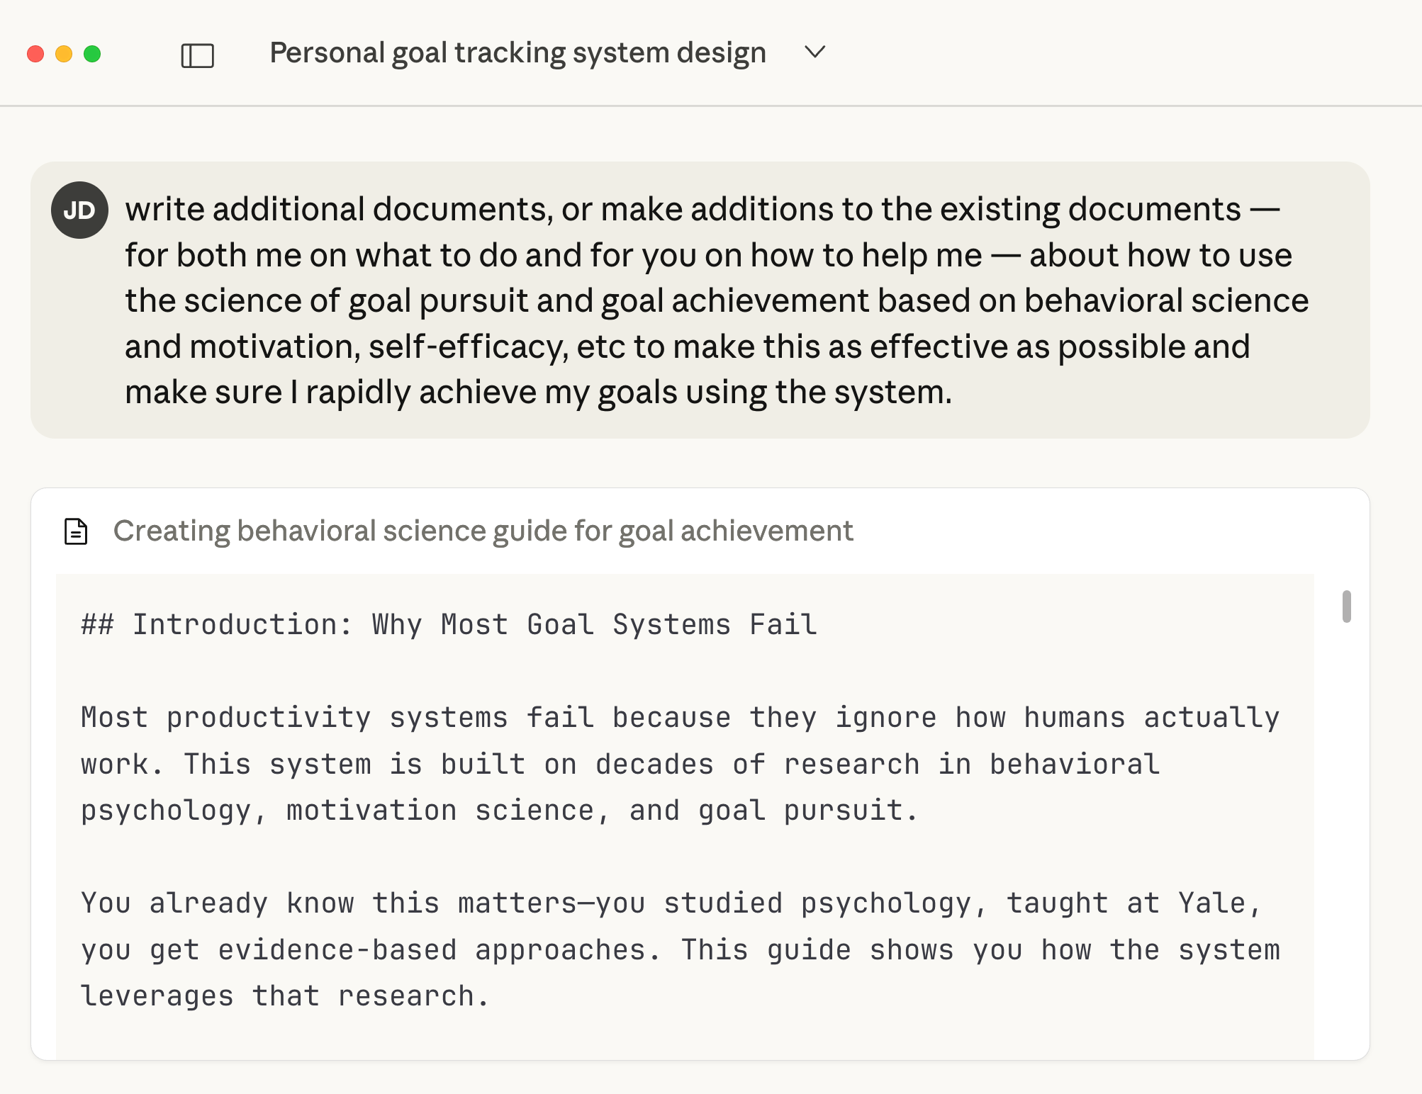
Task: Click the yellow minimize window button
Action: tap(64, 54)
